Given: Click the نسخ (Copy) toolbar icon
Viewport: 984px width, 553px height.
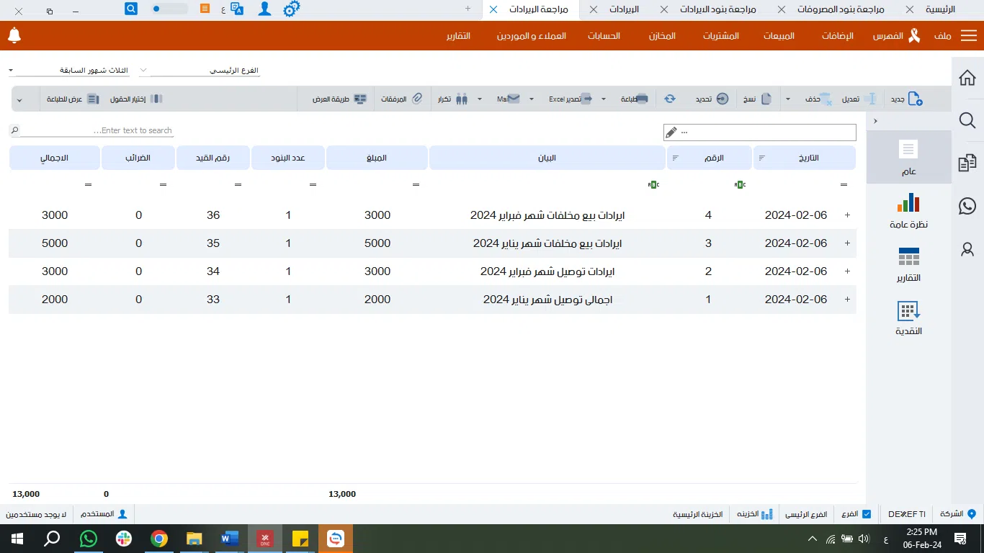Looking at the screenshot, I should [766, 99].
